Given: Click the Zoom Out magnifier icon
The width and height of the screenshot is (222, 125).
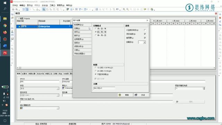Looking at the screenshot, I should point(128,9).
